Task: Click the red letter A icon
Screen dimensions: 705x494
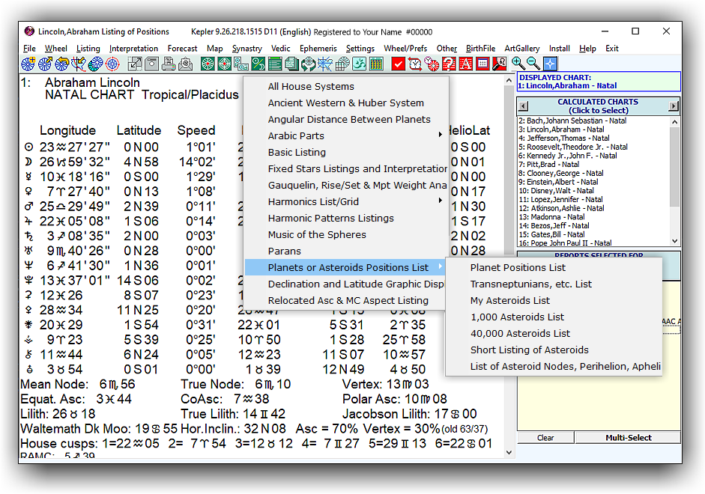Action: pyautogui.click(x=465, y=64)
